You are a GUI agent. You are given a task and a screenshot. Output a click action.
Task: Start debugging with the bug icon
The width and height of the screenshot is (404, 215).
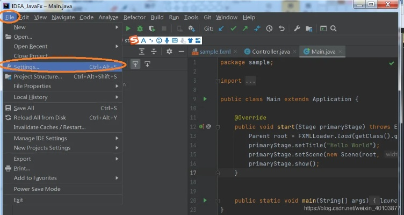(x=140, y=28)
